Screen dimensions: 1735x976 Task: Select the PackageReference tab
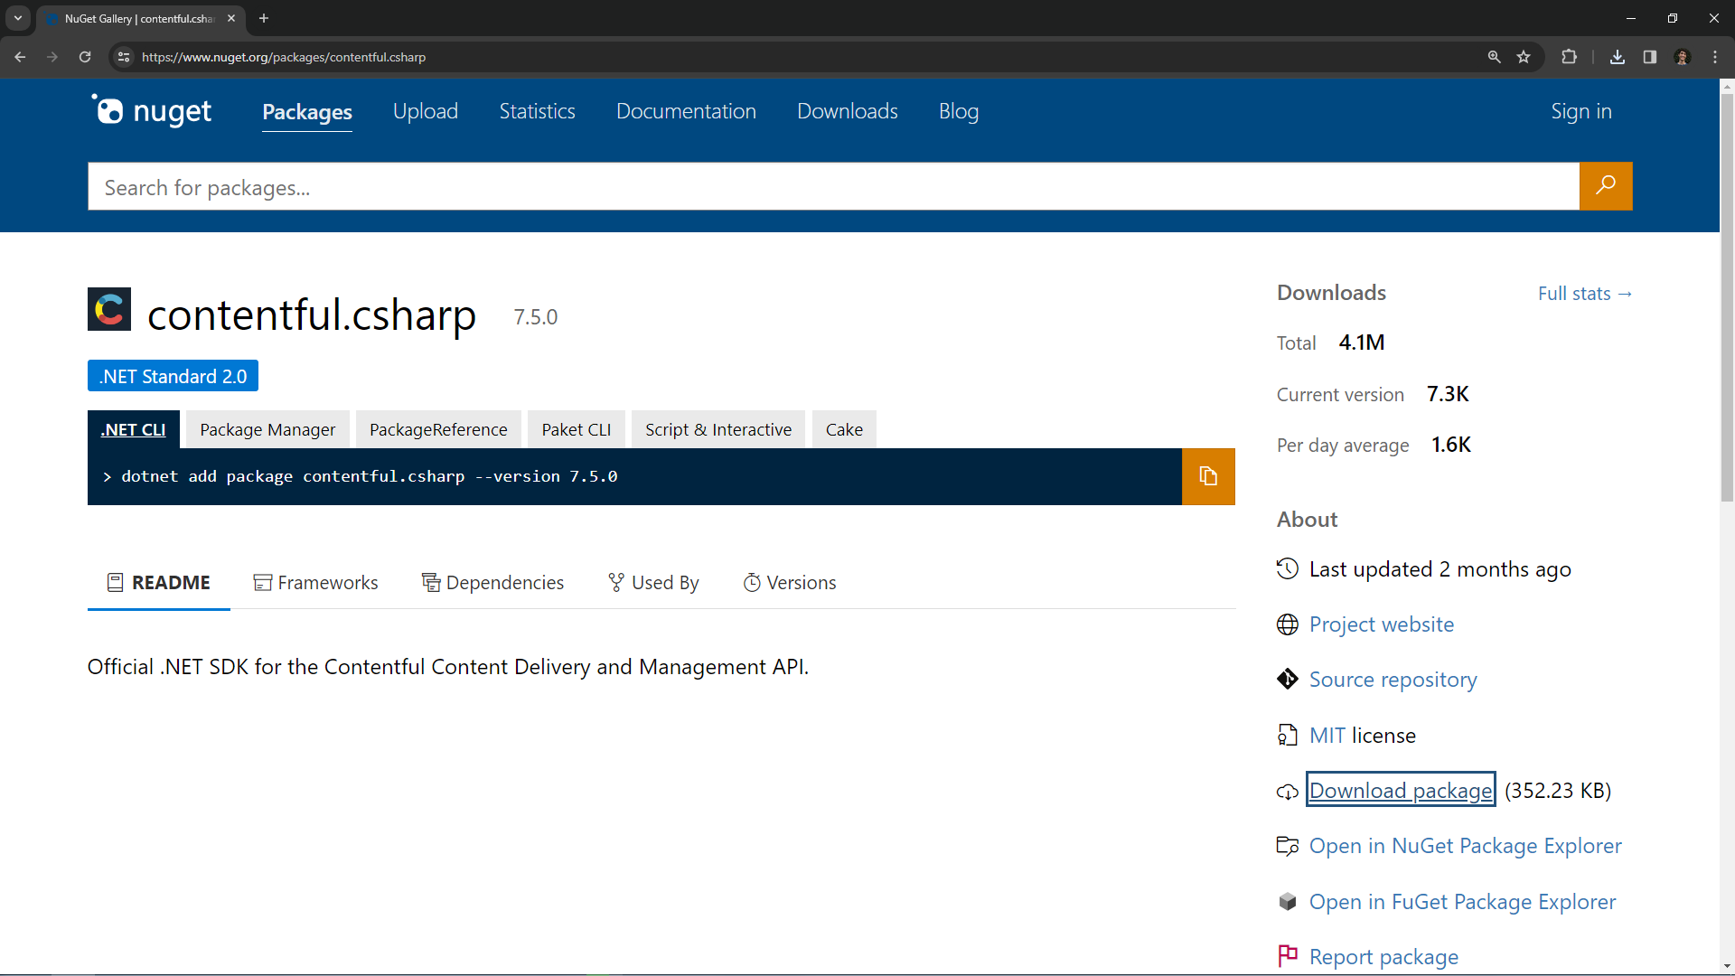[438, 429]
